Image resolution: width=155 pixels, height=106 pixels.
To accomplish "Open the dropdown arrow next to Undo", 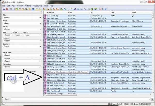I will [13, 9].
